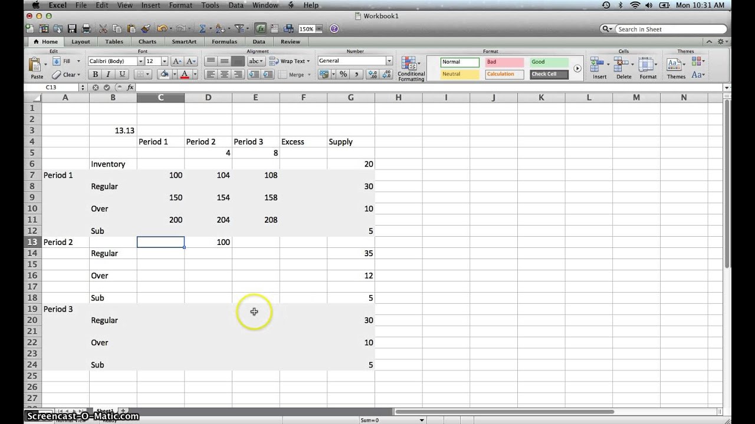Screen dimensions: 755x424
Task: Click the Undo arrow icon
Action: point(162,28)
